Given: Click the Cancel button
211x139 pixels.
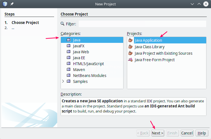Looking at the screenshot, I should pos(187,133).
